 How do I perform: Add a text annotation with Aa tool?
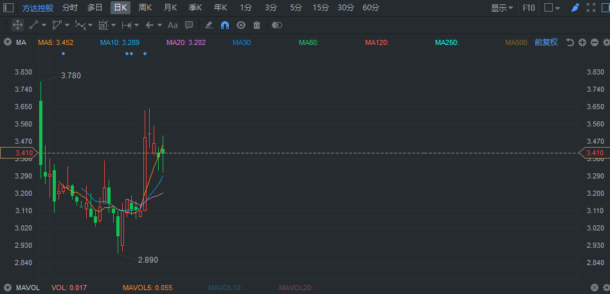pyautogui.click(x=172, y=25)
